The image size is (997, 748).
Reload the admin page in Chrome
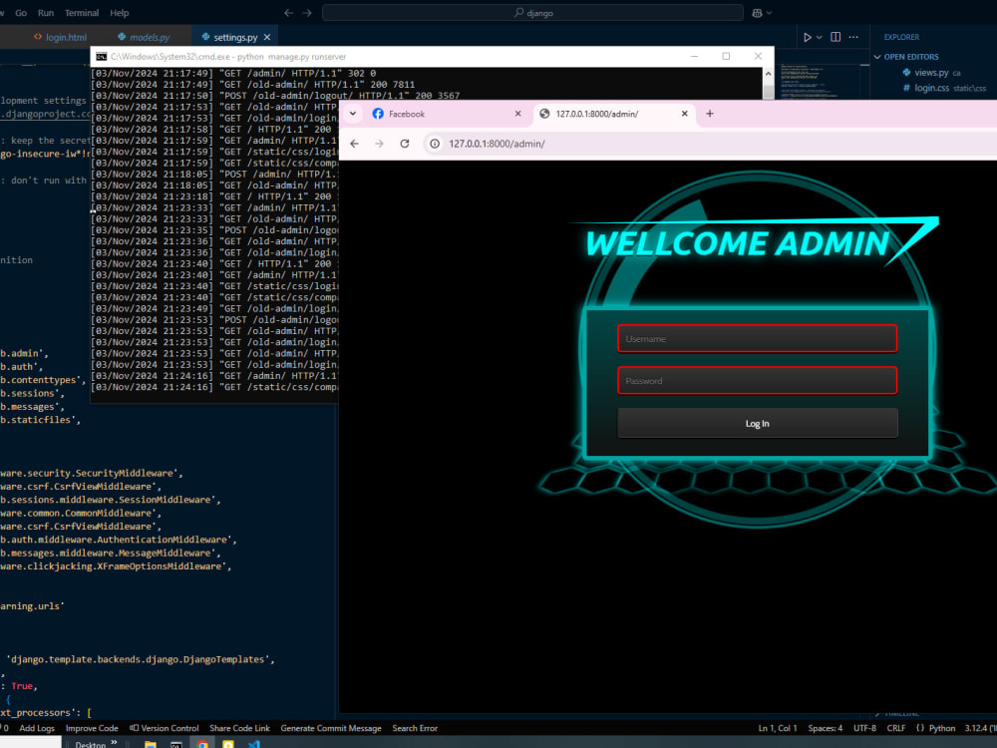tap(405, 144)
